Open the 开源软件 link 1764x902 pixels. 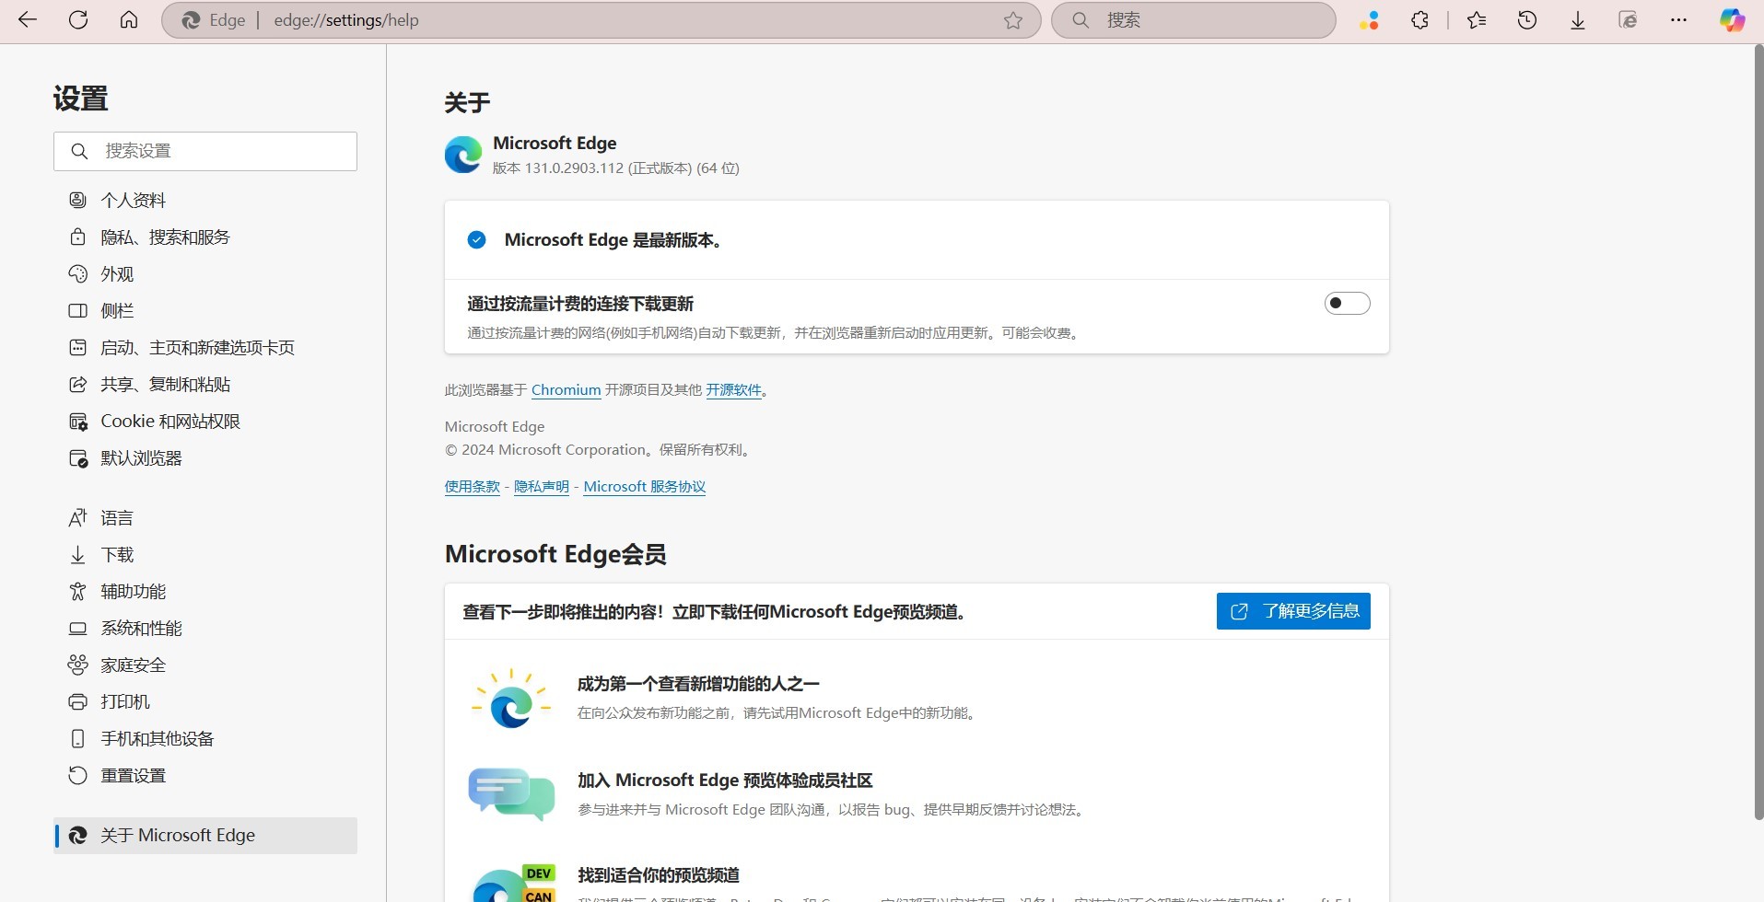[733, 389]
